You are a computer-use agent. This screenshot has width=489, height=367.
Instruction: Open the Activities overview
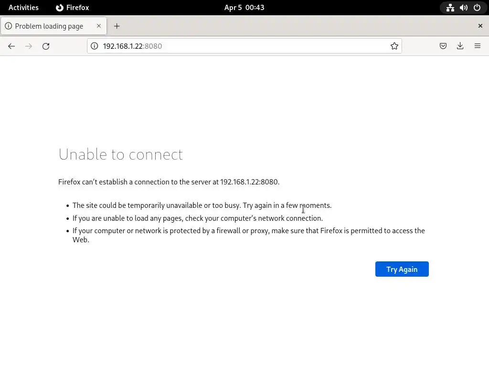[x=23, y=8]
